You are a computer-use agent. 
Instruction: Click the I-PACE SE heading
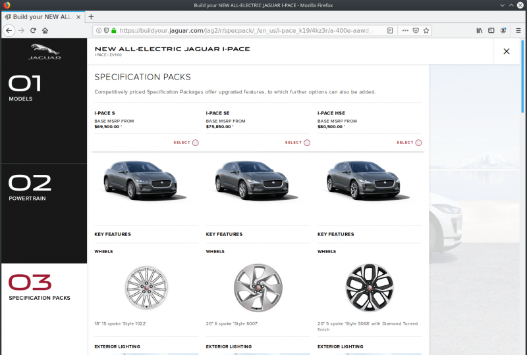(217, 113)
